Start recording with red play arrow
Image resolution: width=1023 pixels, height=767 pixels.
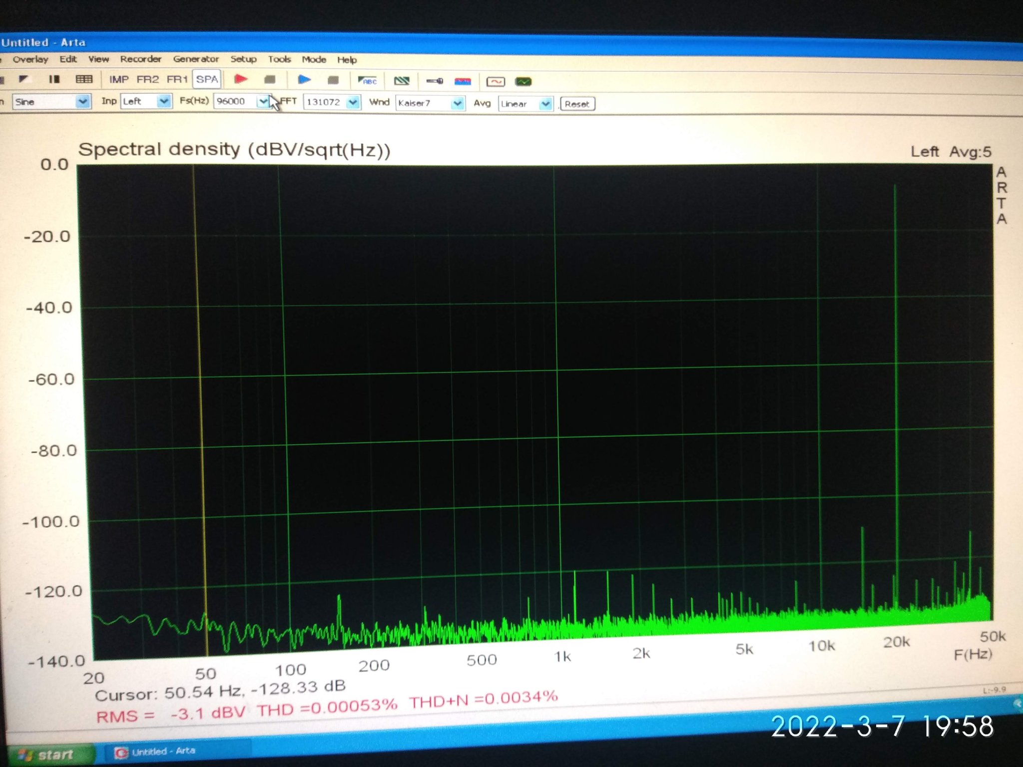[241, 79]
